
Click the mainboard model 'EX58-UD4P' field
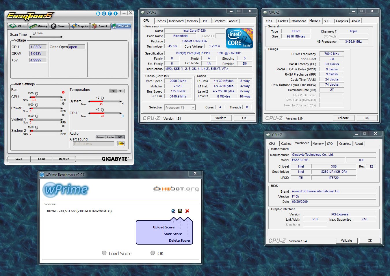click(x=318, y=160)
